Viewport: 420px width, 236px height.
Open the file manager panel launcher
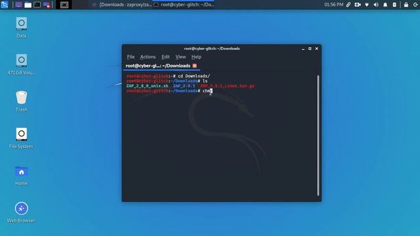[x=28, y=5]
